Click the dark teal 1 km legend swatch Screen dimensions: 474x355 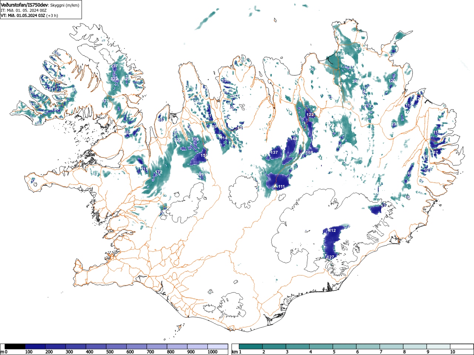(251, 346)
